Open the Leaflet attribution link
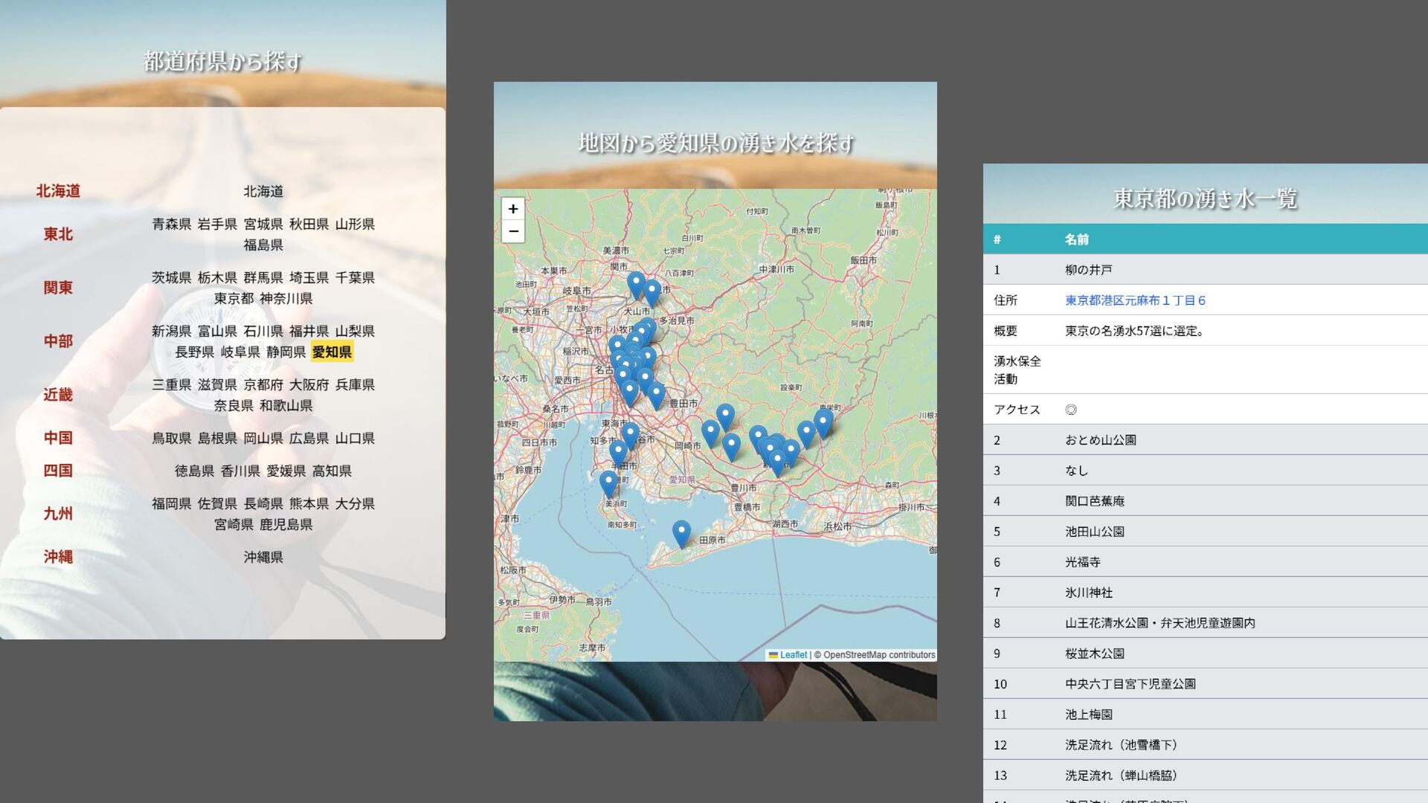 793,655
